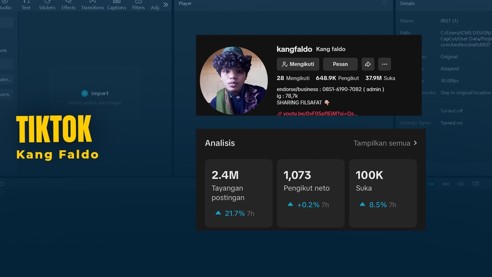Click the timeline monitor icon at right
Image resolution: width=492 pixels, height=277 pixels.
pyautogui.click(x=476, y=184)
